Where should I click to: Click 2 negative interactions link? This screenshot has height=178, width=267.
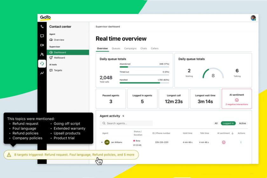pos(237,104)
